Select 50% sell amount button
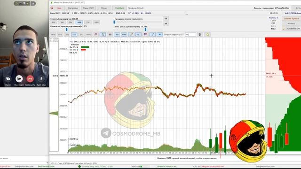This screenshot has width=301, height=169. 60,34
